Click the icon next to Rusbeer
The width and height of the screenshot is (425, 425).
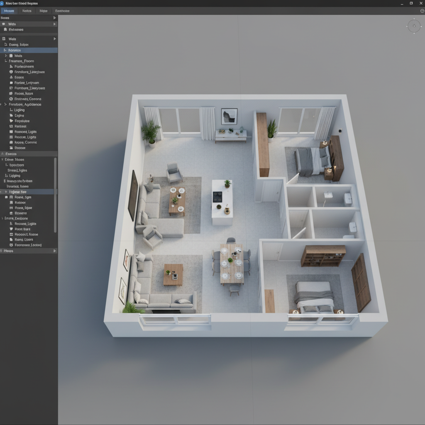[11, 203]
